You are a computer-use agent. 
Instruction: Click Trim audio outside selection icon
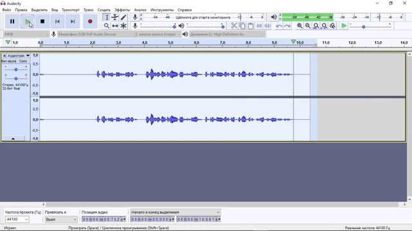coord(259,26)
